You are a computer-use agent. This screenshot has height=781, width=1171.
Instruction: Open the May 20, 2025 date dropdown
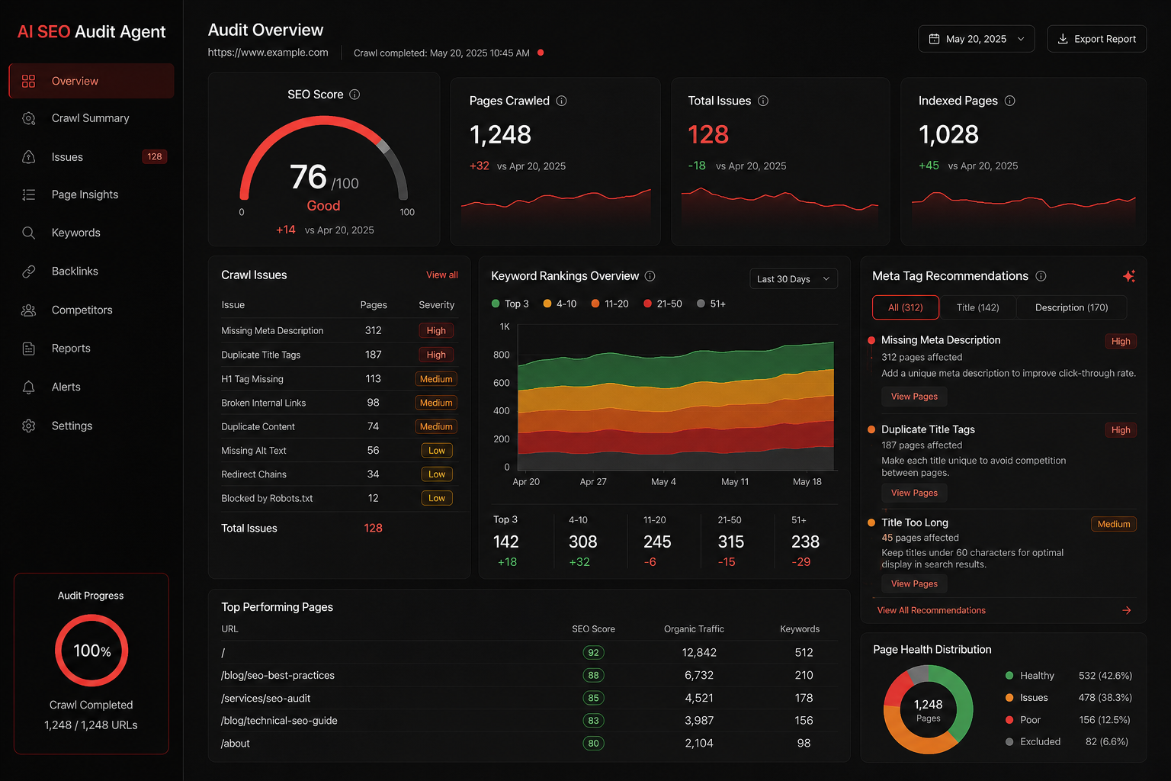tap(977, 39)
